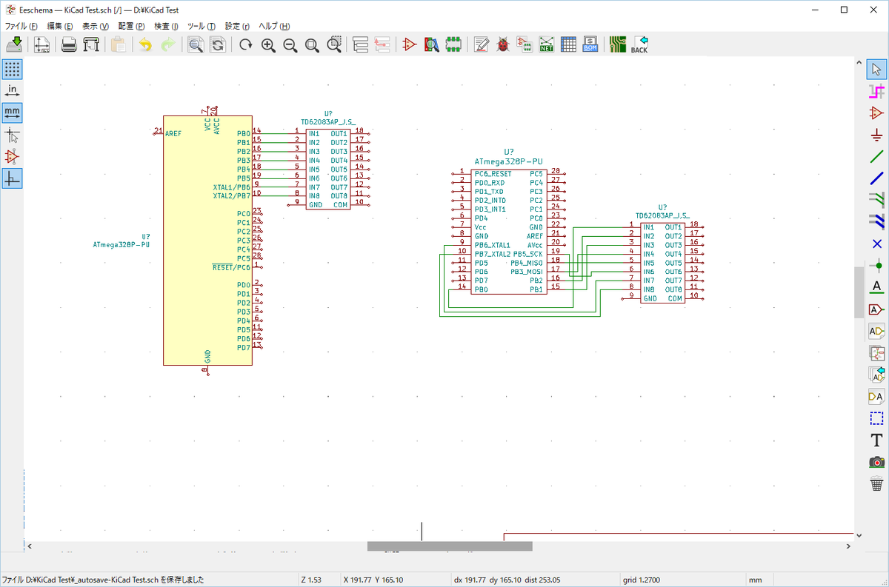Image resolution: width=889 pixels, height=587 pixels.
Task: Choose the hierarchical label tool
Action: (877, 330)
